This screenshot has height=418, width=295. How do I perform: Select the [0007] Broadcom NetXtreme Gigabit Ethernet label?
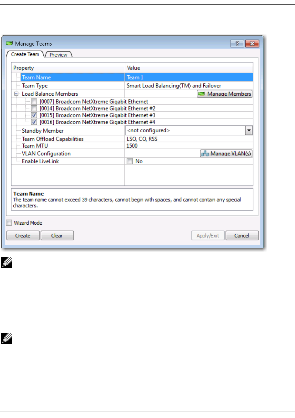(94, 102)
